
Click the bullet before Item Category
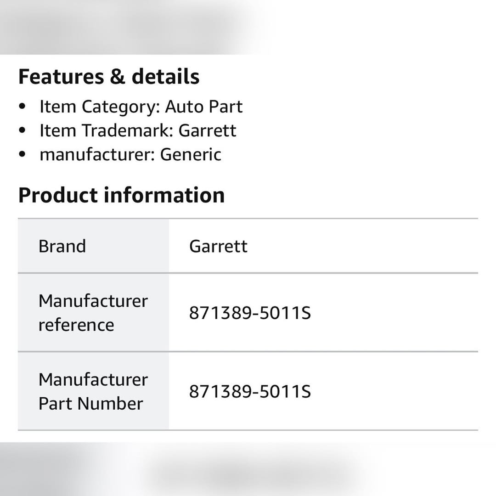click(23, 107)
